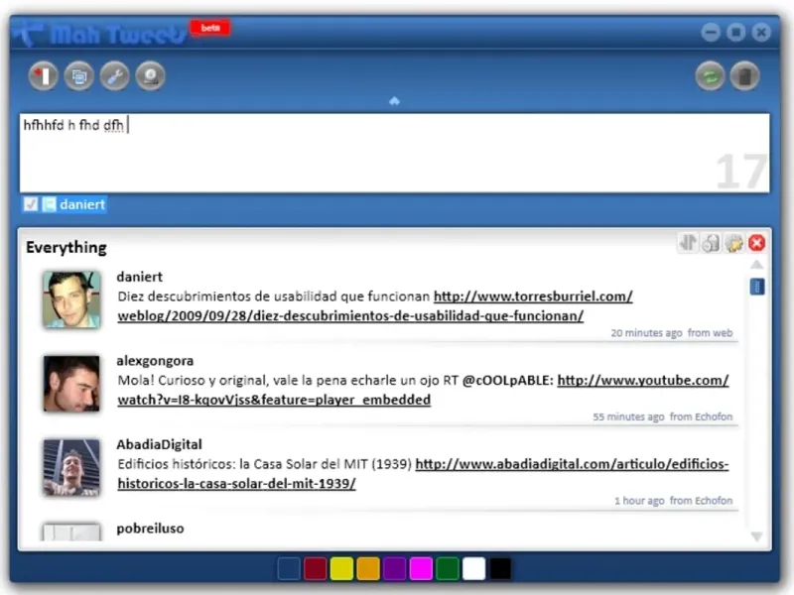
Task: Collapse the tweet box with the up arrow
Action: pos(394,101)
